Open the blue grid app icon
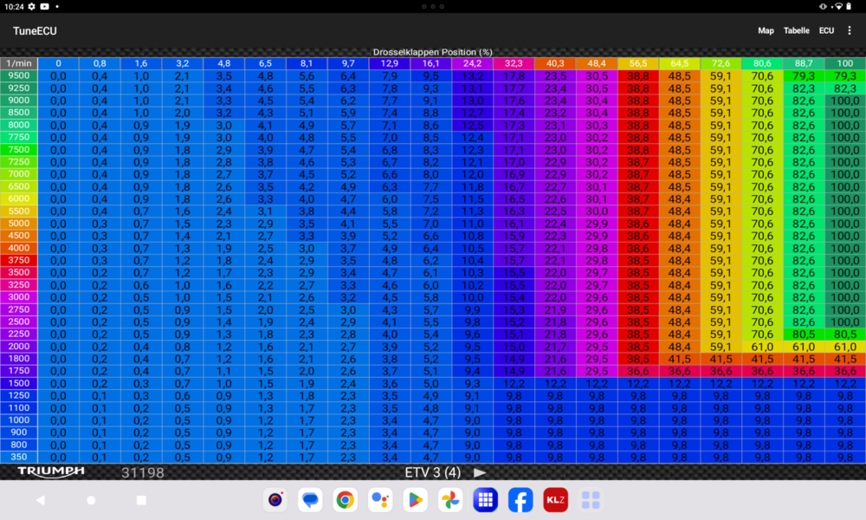The width and height of the screenshot is (866, 520). point(485,500)
